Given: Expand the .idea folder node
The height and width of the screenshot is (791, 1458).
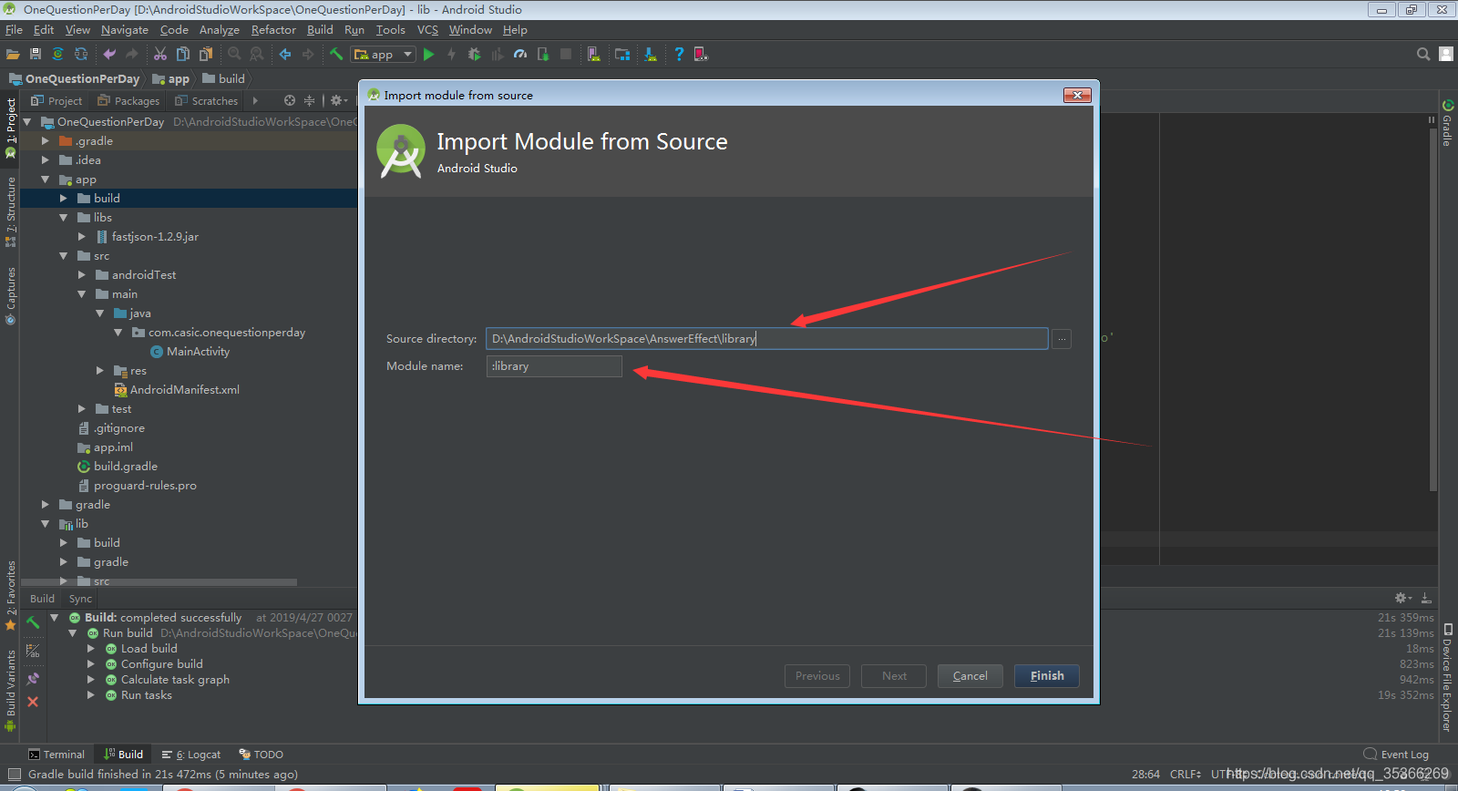Looking at the screenshot, I should [x=45, y=160].
